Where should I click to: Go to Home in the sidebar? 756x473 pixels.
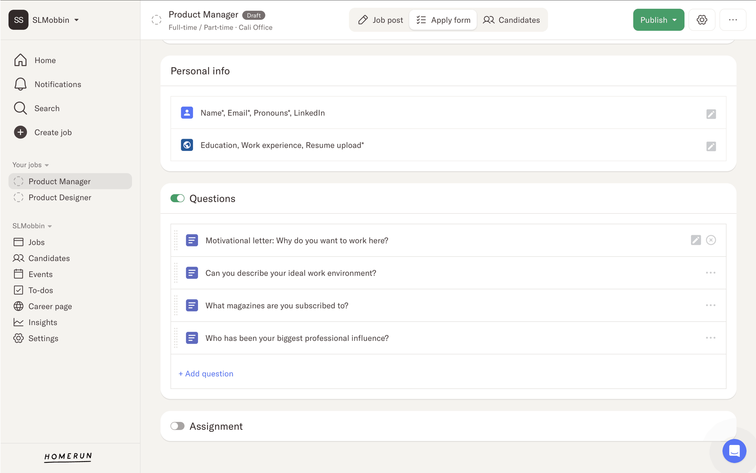[45, 60]
